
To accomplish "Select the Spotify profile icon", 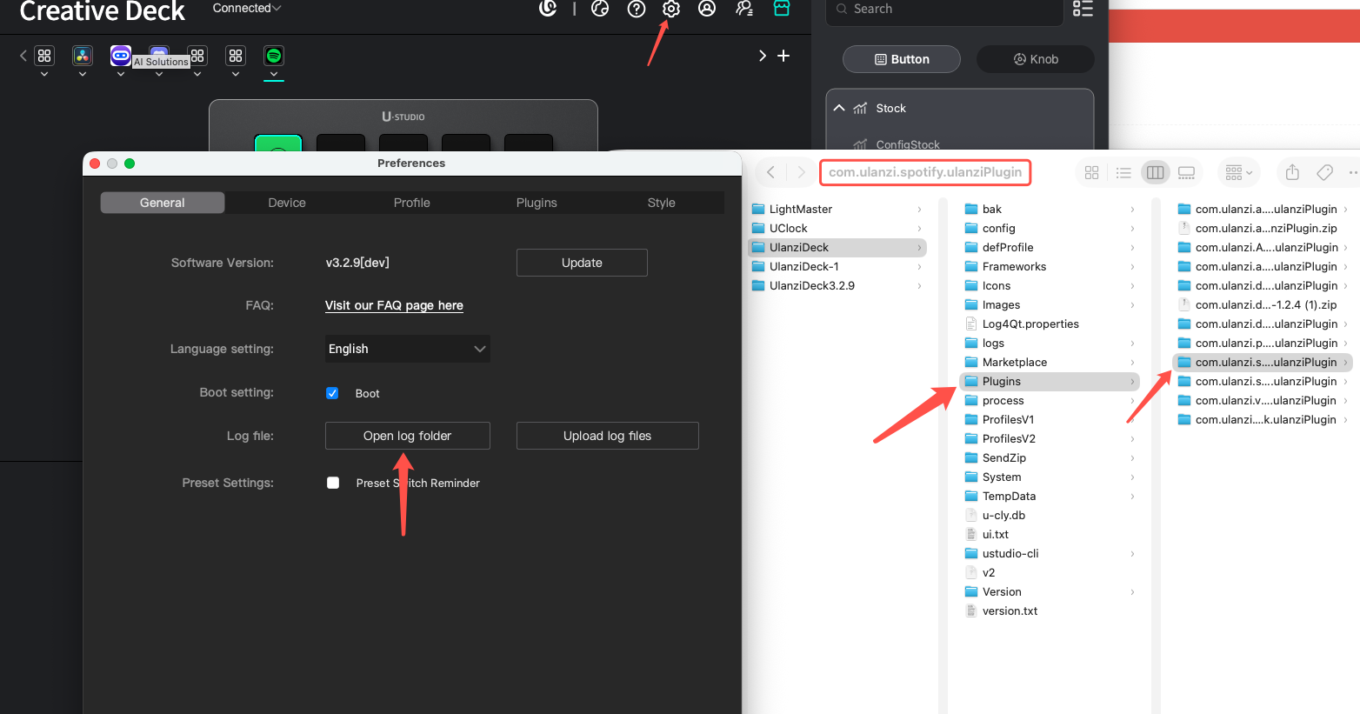I will [x=274, y=56].
